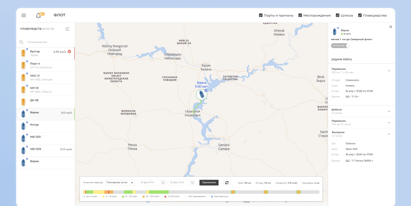
Task: Click the Варна vessel marker on map
Action: click(x=201, y=95)
